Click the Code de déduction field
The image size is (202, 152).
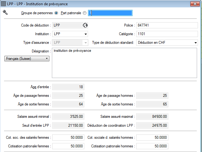[67, 25]
